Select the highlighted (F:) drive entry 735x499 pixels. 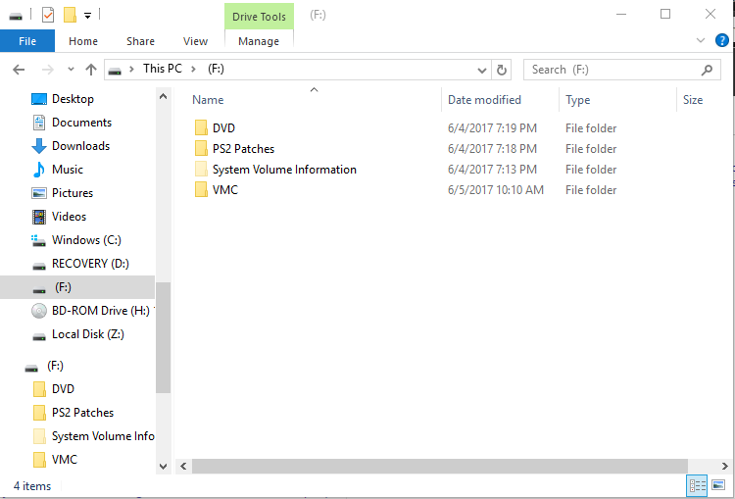click(x=77, y=287)
